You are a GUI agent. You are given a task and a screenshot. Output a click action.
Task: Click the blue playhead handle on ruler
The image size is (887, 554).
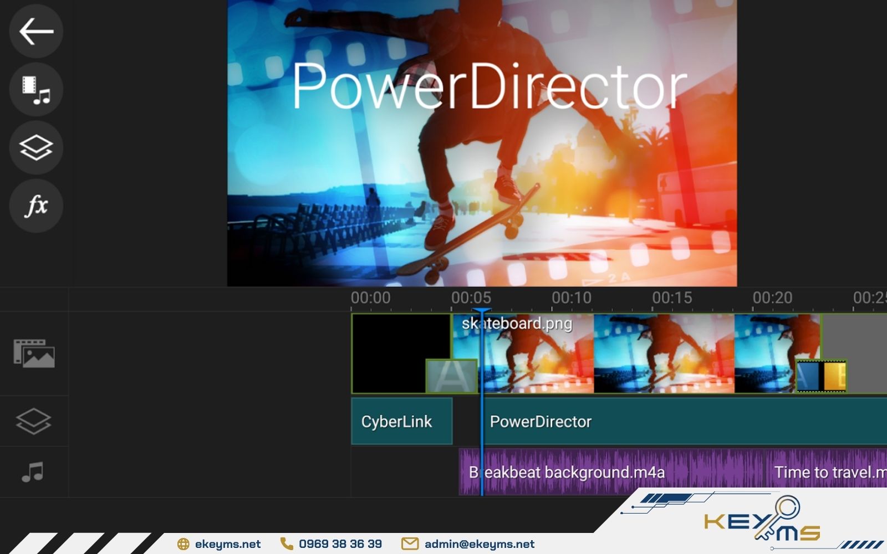point(481,311)
